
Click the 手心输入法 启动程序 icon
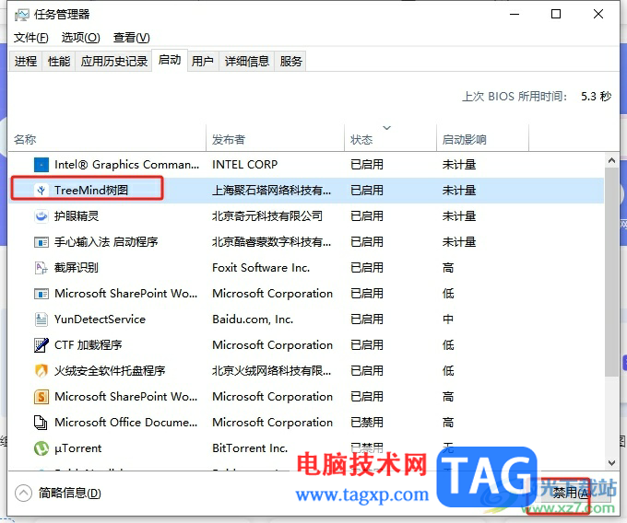pos(41,242)
